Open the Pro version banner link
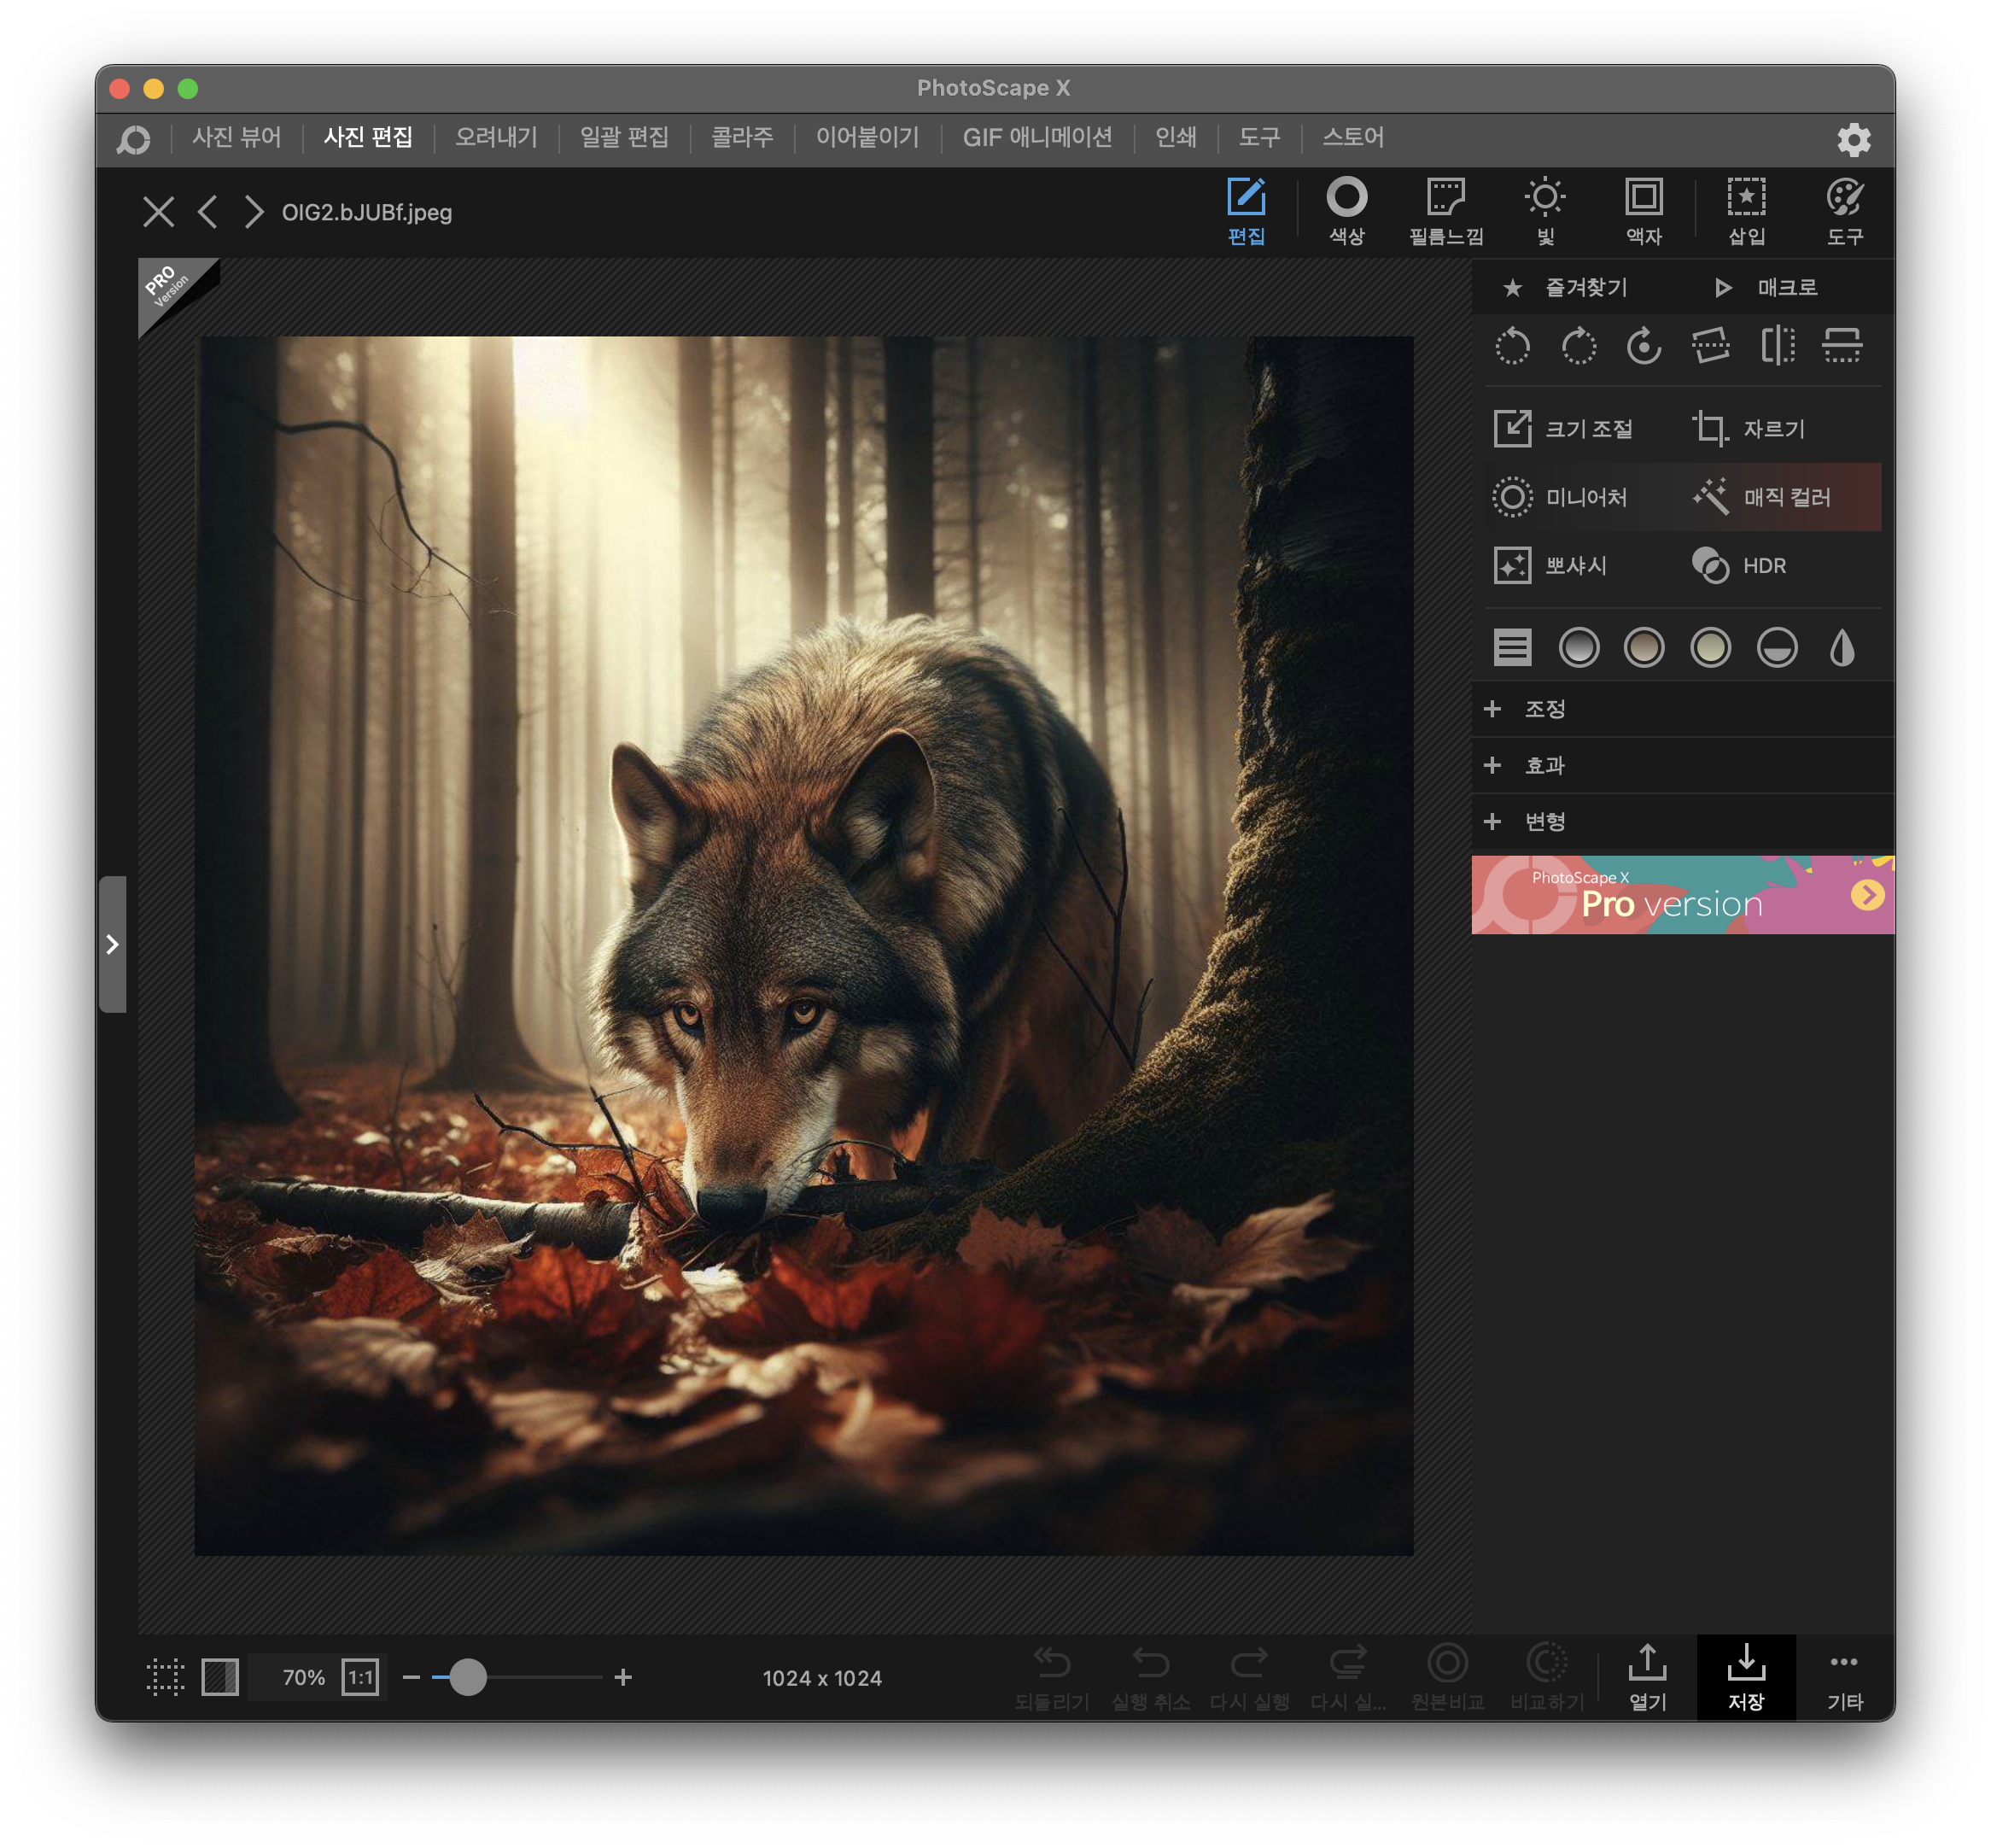 [1682, 895]
